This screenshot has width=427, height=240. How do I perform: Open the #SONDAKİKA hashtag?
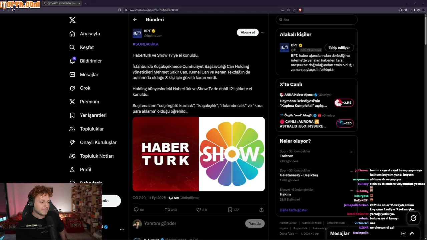[145, 44]
